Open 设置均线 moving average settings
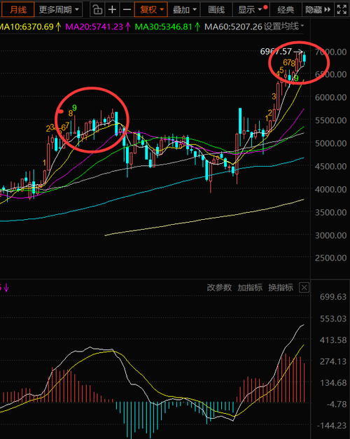 pos(283,27)
